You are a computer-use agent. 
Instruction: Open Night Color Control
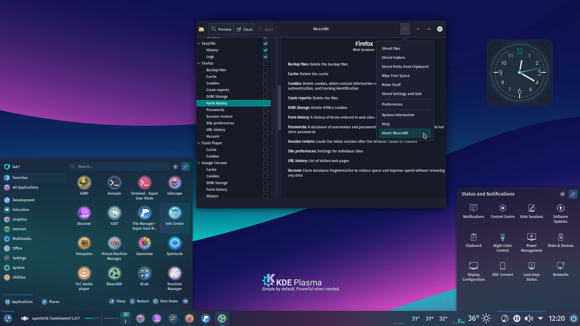click(502, 242)
